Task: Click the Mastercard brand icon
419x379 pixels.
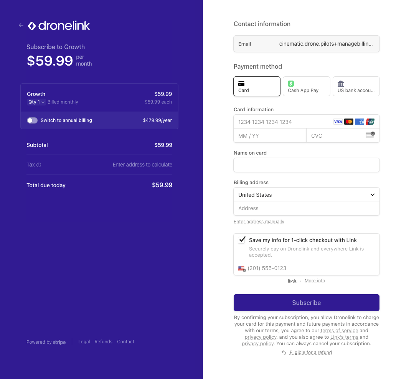Action: click(x=349, y=121)
